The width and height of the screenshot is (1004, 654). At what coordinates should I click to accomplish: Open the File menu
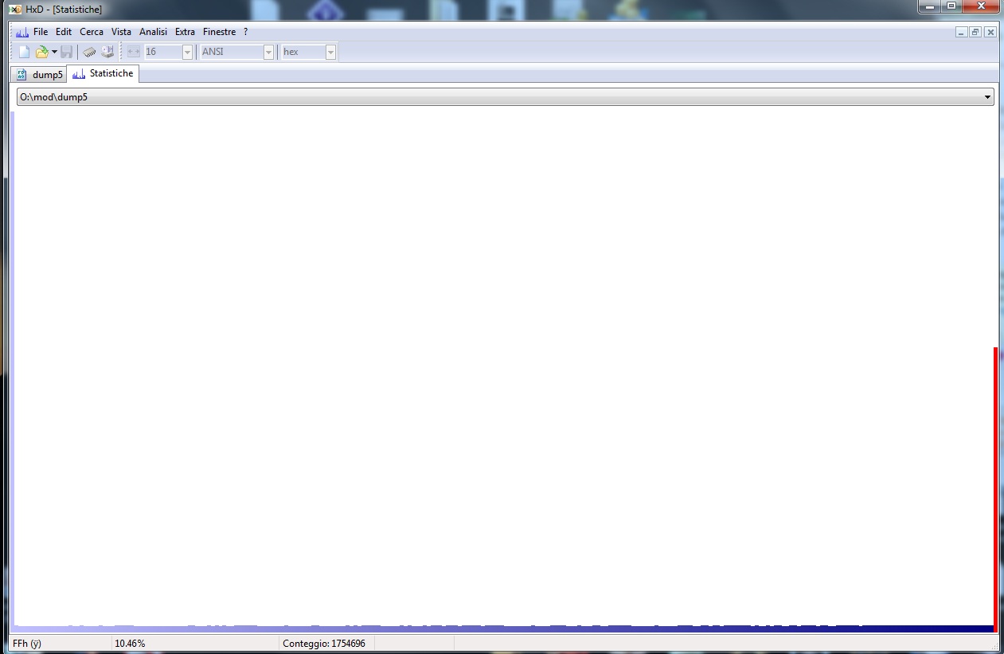pos(41,32)
